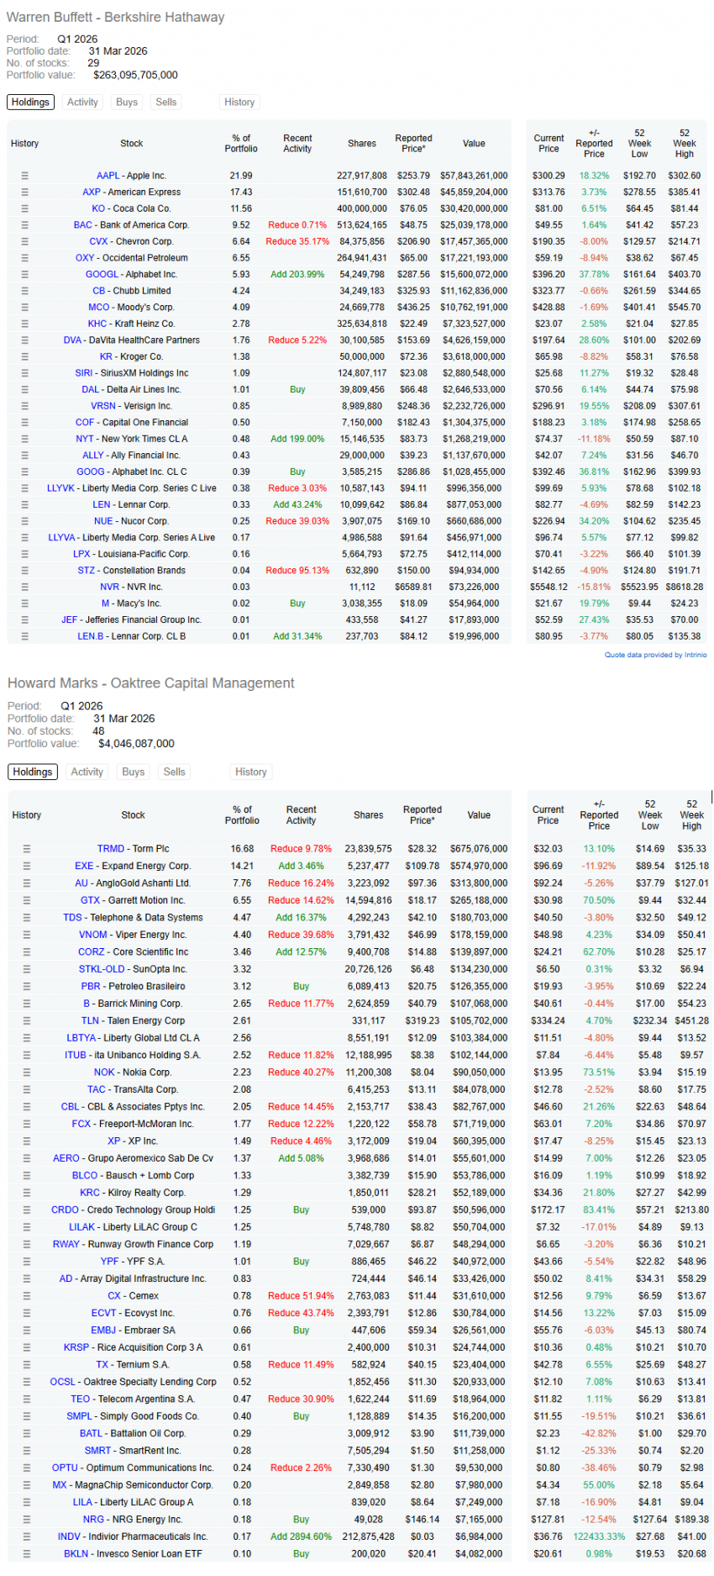Open history icon for DVA DaVita row
Viewport: 714px width, 1576px height.
25,340
